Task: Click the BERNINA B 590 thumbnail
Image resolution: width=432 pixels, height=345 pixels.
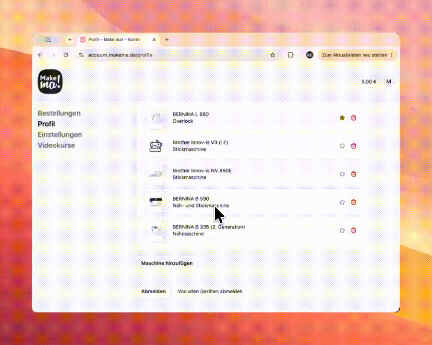Action: (x=156, y=202)
